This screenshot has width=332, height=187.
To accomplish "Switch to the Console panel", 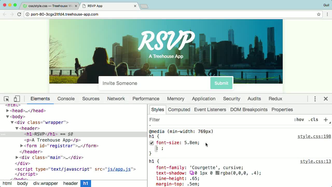I will (x=66, y=99).
